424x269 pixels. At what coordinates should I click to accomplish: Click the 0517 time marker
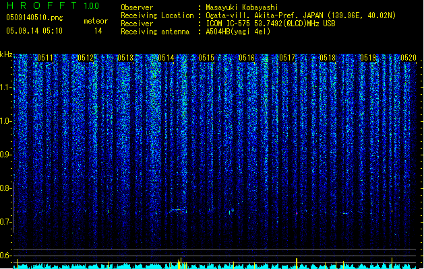(287, 58)
